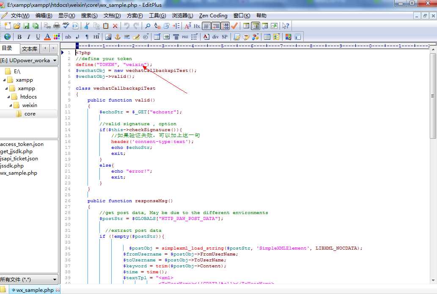Open the drive selector UDpower_worka dropdown

[x=29, y=60]
